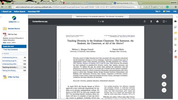
Task: Switch to the Create Assignment browser tab
Action: pos(23,3)
